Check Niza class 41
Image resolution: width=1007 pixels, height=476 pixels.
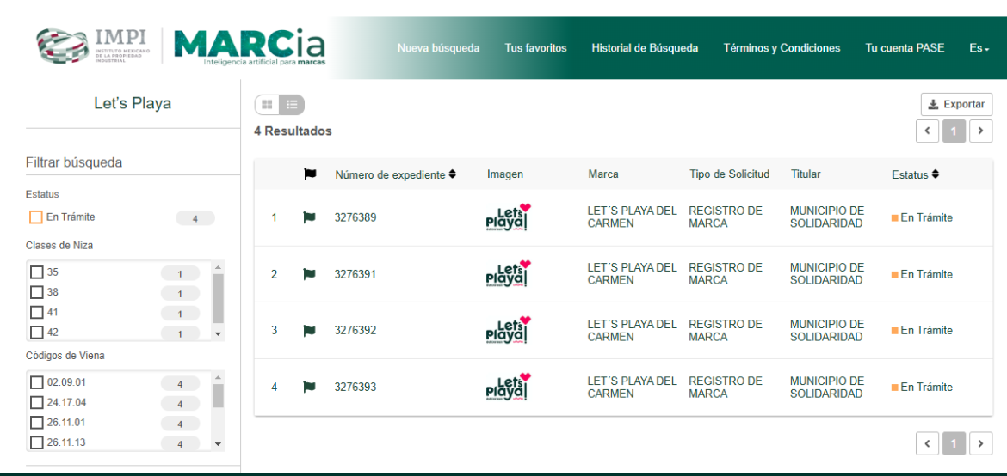pyautogui.click(x=37, y=313)
